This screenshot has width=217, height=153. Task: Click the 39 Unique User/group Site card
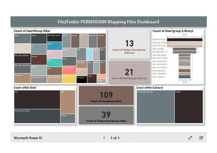point(106,115)
